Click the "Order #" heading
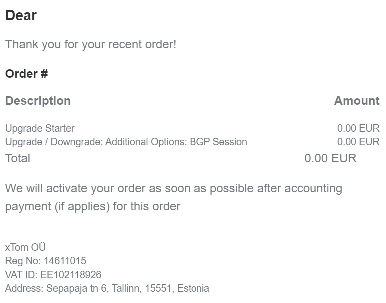Viewport: 386px width, 303px height. 26,74
